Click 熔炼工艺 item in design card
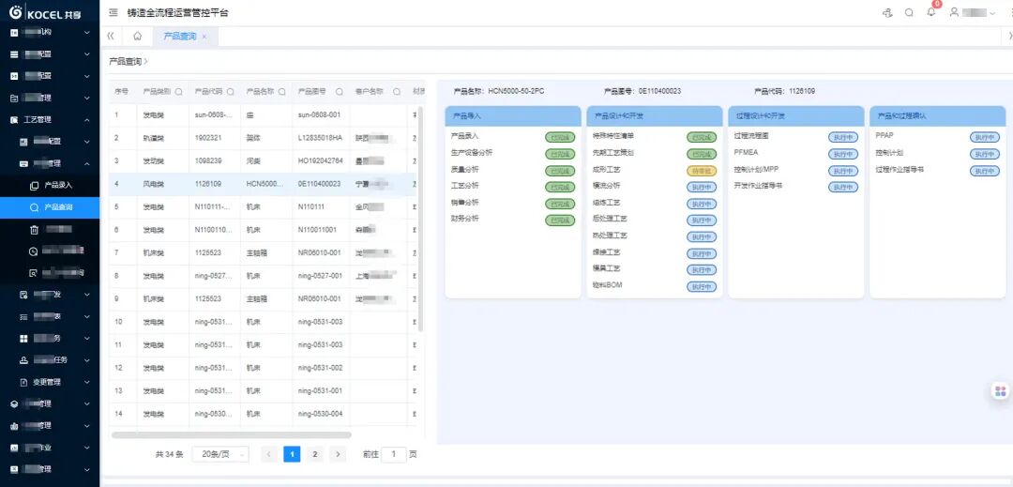The height and width of the screenshot is (487, 1013). click(606, 202)
